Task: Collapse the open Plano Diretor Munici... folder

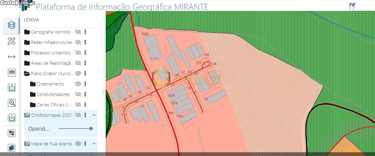Action: tap(27, 73)
